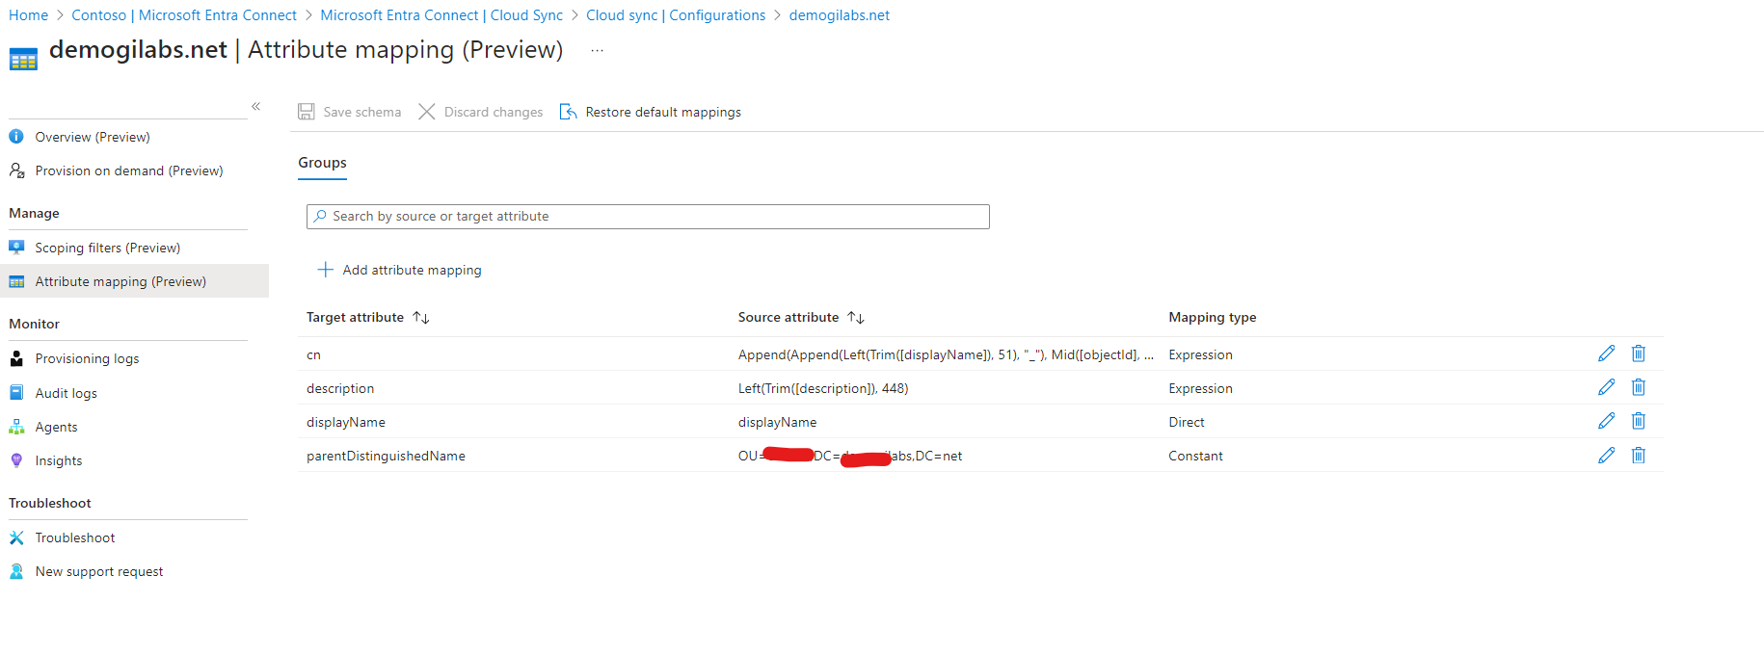Open Overview (Preview) in sidebar

93,137
